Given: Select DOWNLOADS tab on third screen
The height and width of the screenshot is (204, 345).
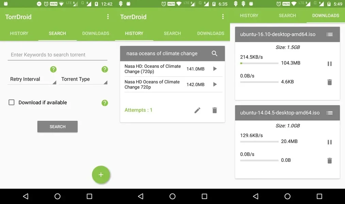Looking at the screenshot, I should click(x=326, y=16).
